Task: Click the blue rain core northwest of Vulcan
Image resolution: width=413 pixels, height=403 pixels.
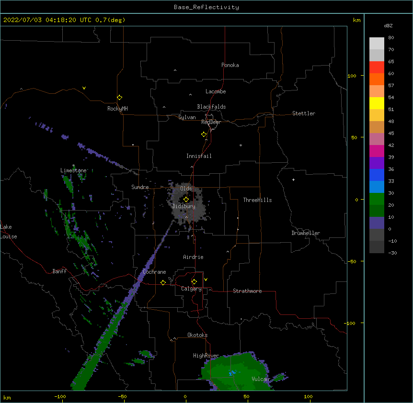Action: (232, 373)
